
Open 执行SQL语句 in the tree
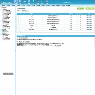(7, 40)
